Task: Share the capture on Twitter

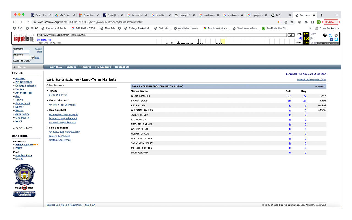Action: pos(336,39)
